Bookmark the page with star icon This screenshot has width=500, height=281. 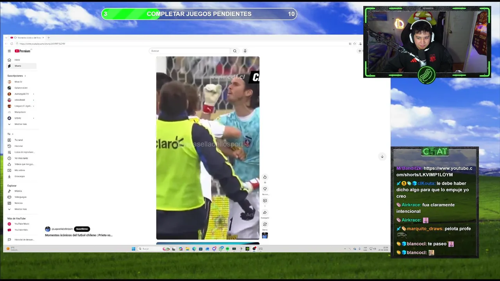coord(355,44)
